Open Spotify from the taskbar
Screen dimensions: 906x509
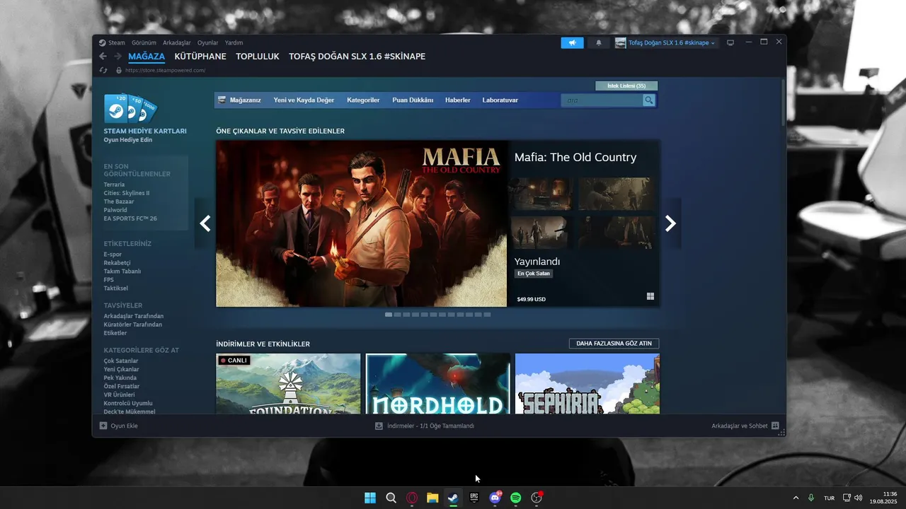(x=516, y=498)
